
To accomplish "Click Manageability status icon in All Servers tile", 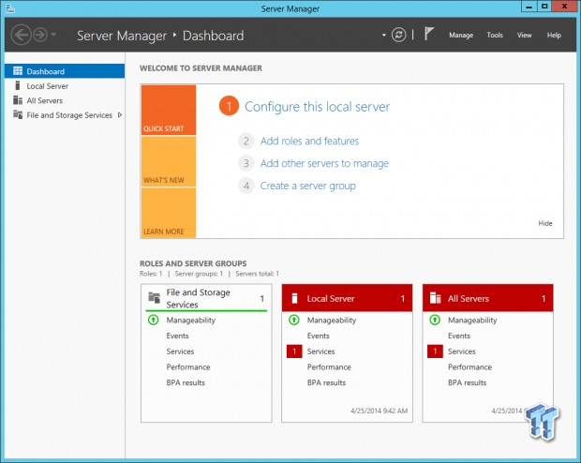I will [x=435, y=320].
